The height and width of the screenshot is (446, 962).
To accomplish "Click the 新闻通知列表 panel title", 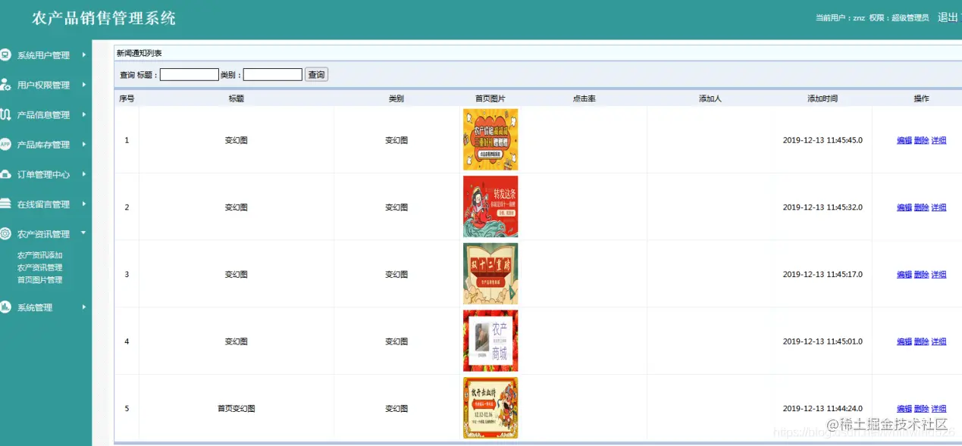I will [x=139, y=53].
